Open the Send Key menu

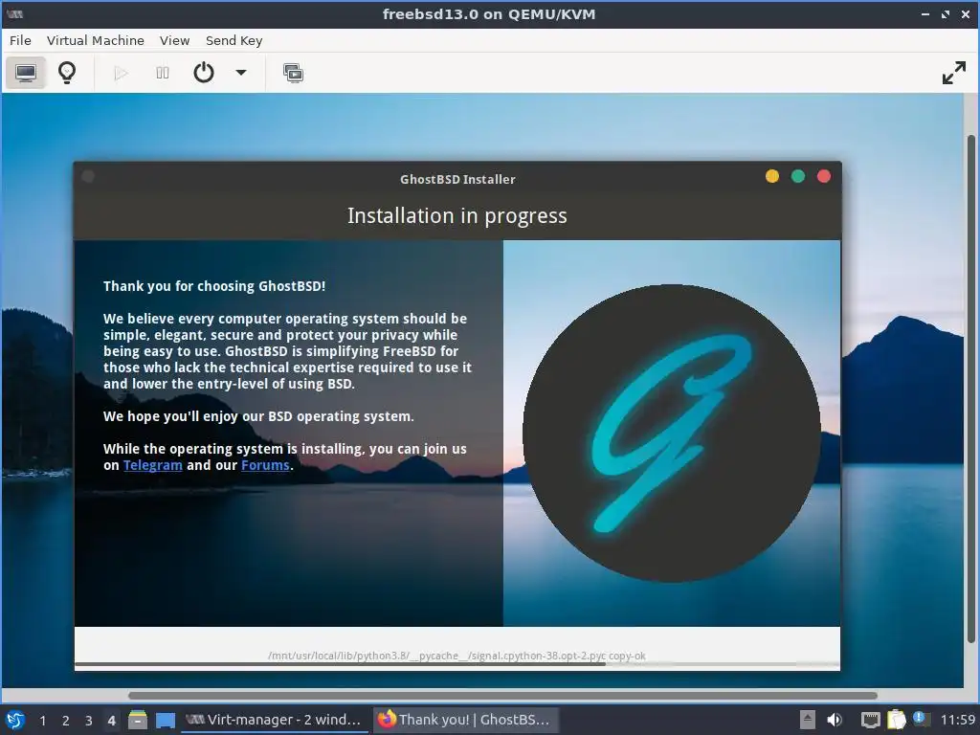tap(234, 40)
